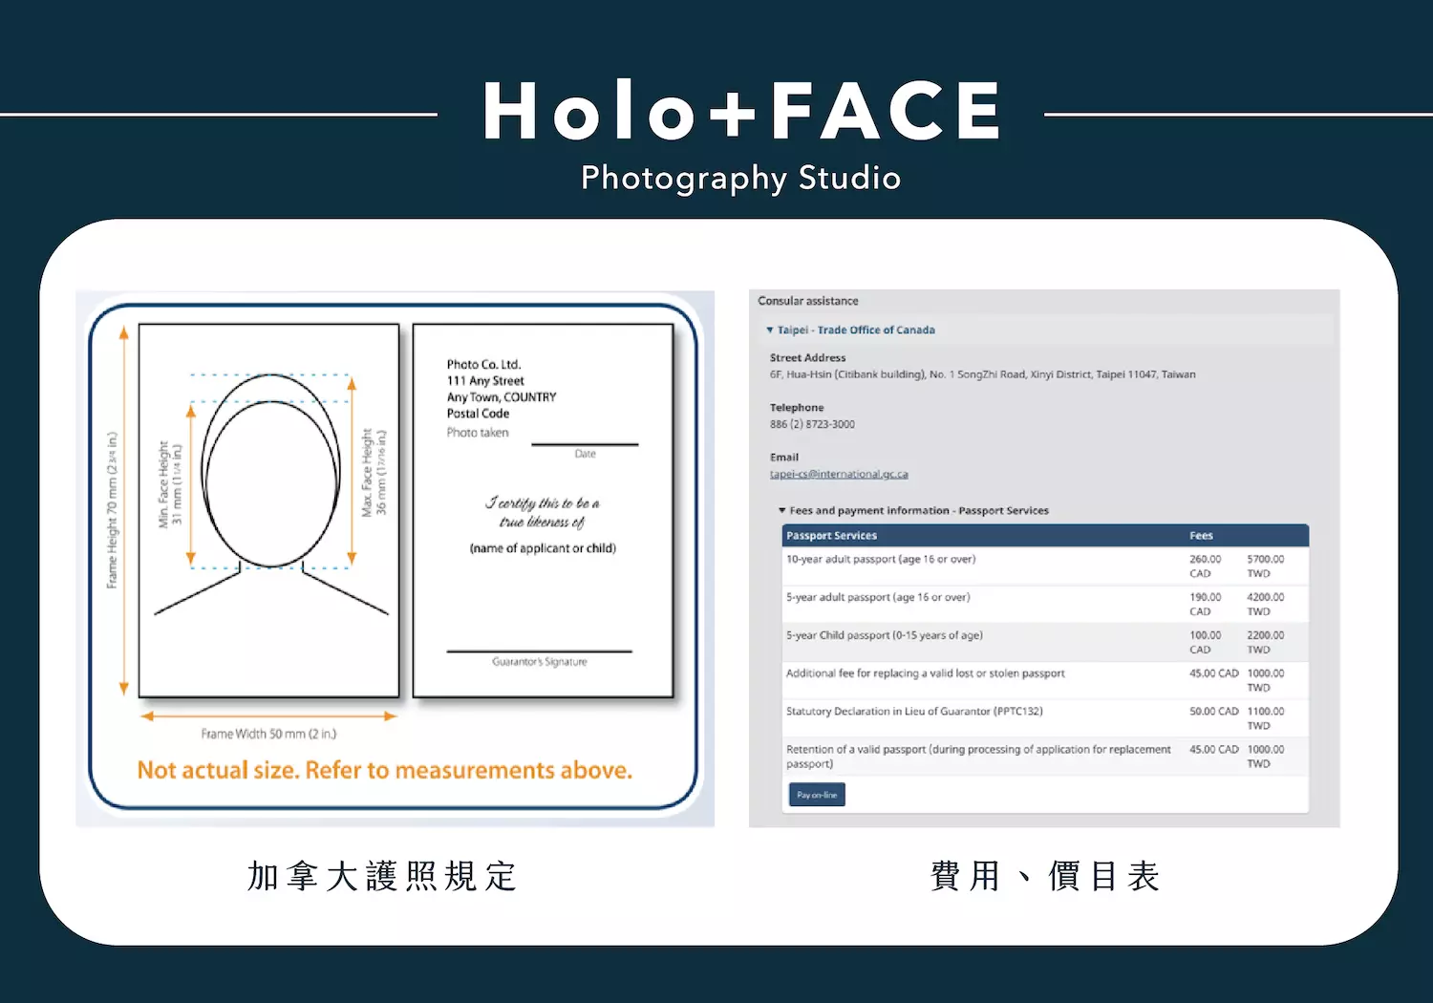Open the Canadian passport photo specification image
The height and width of the screenshot is (1003, 1433).
[x=395, y=559]
